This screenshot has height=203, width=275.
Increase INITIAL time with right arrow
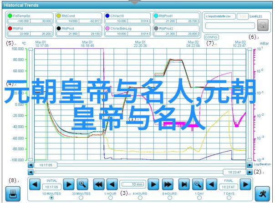click(x=69, y=184)
